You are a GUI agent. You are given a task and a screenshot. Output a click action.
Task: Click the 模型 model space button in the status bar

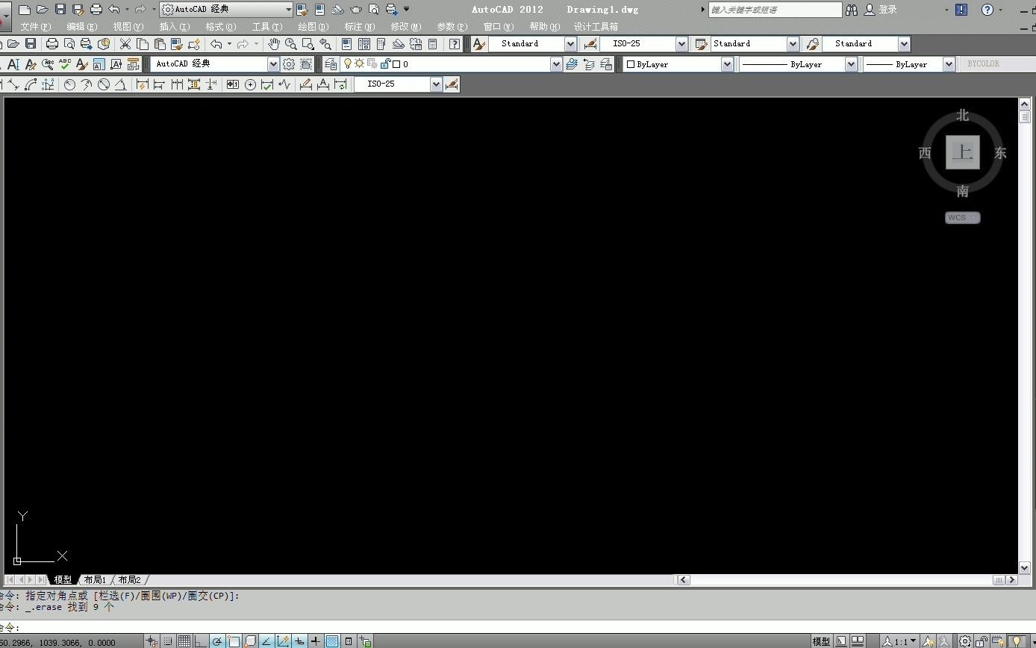point(821,641)
